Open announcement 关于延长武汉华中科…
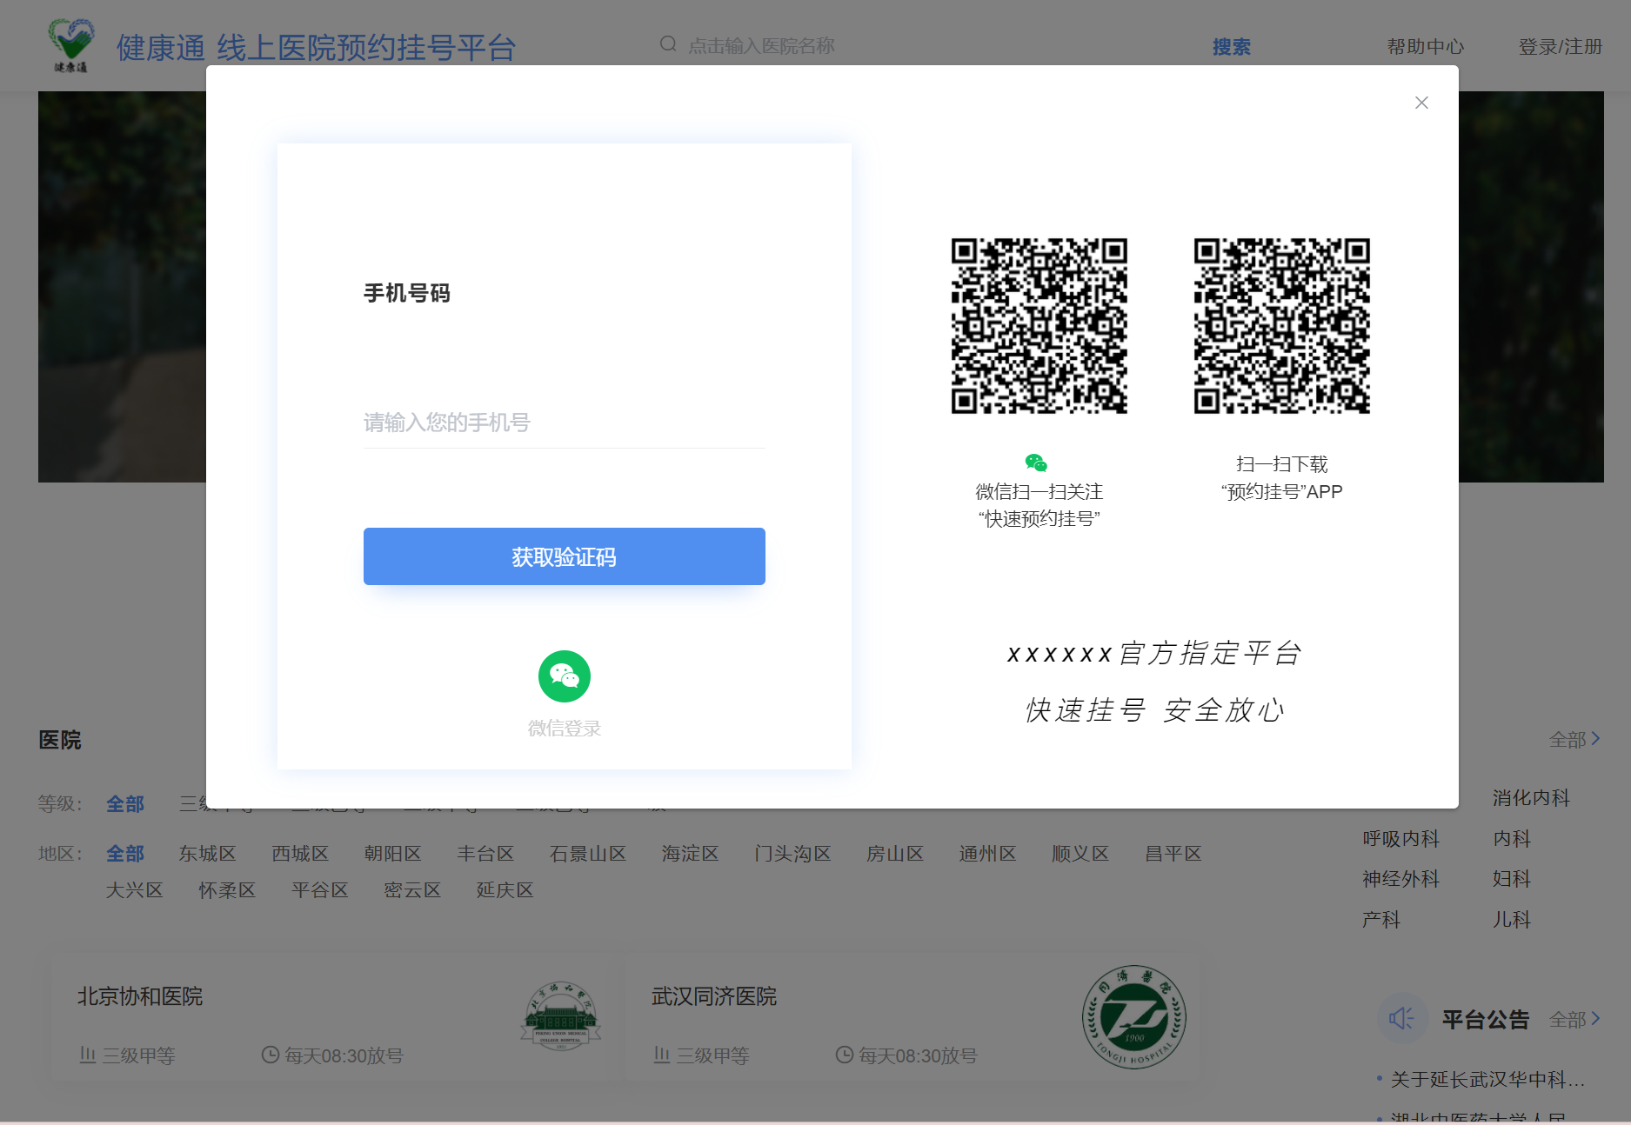 (1487, 1080)
